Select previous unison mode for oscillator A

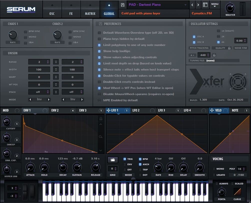(30, 99)
